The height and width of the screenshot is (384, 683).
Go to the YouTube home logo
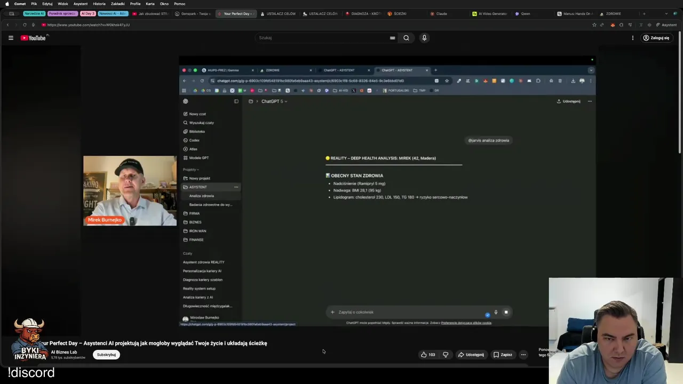(x=34, y=38)
